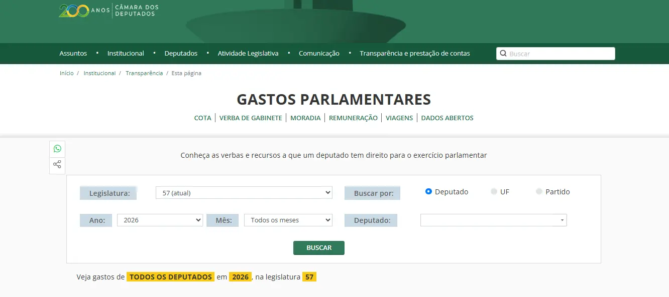Click the Início breadcrumb link

66,73
